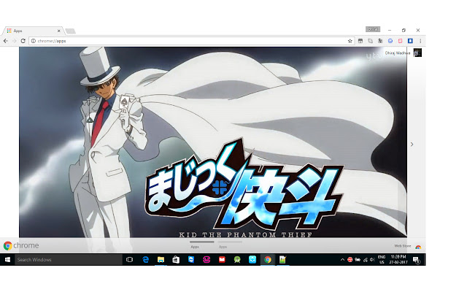Click the blue bookmark extension icon

pyautogui.click(x=410, y=41)
